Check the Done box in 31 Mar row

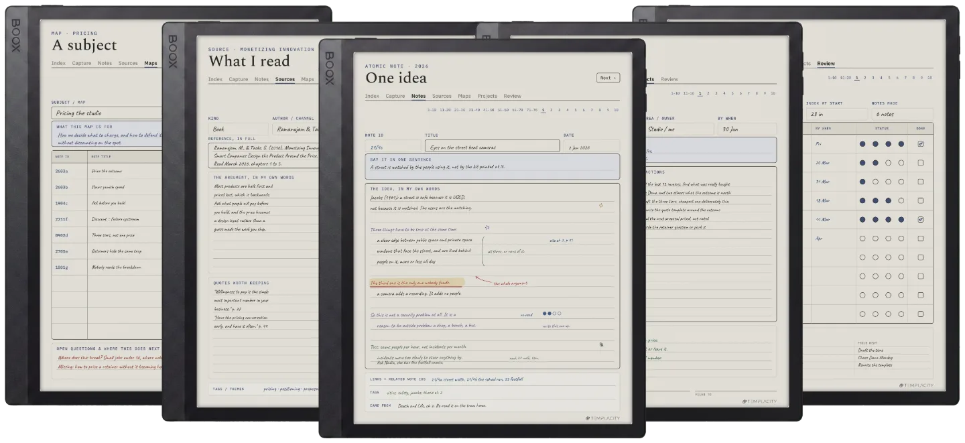pyautogui.click(x=920, y=182)
